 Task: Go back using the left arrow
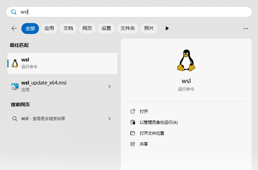pyautogui.click(x=14, y=29)
